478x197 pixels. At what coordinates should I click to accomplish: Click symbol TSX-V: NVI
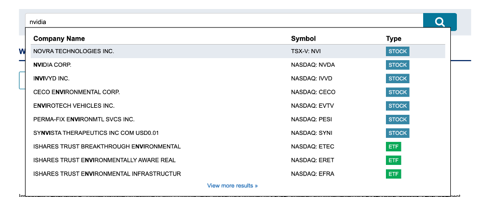306,51
